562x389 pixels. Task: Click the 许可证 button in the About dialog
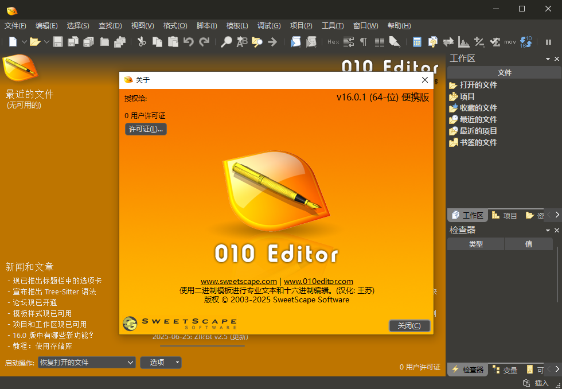[x=146, y=129]
